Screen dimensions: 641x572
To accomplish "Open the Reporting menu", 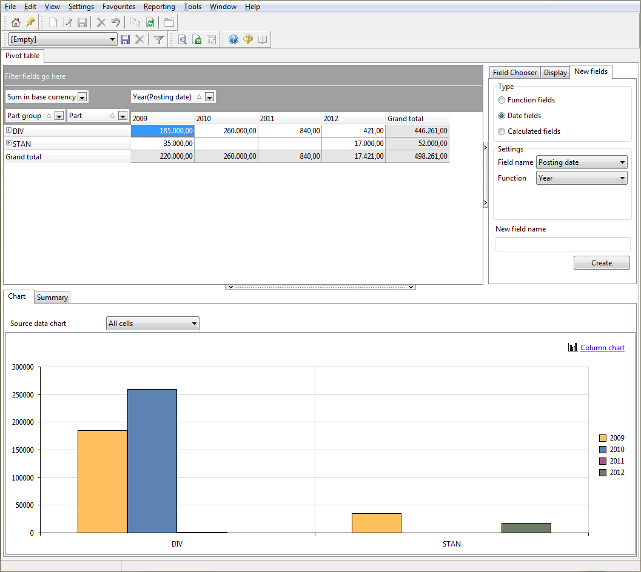I will 159,7.
